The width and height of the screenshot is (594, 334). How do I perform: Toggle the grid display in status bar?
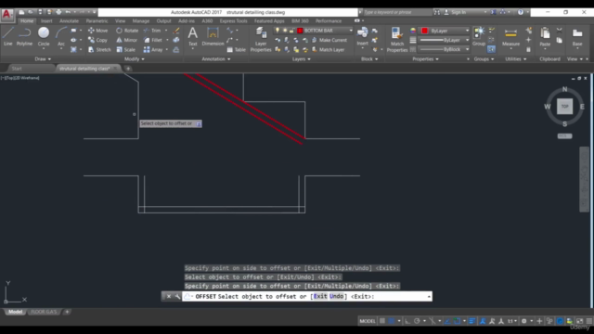pos(382,321)
